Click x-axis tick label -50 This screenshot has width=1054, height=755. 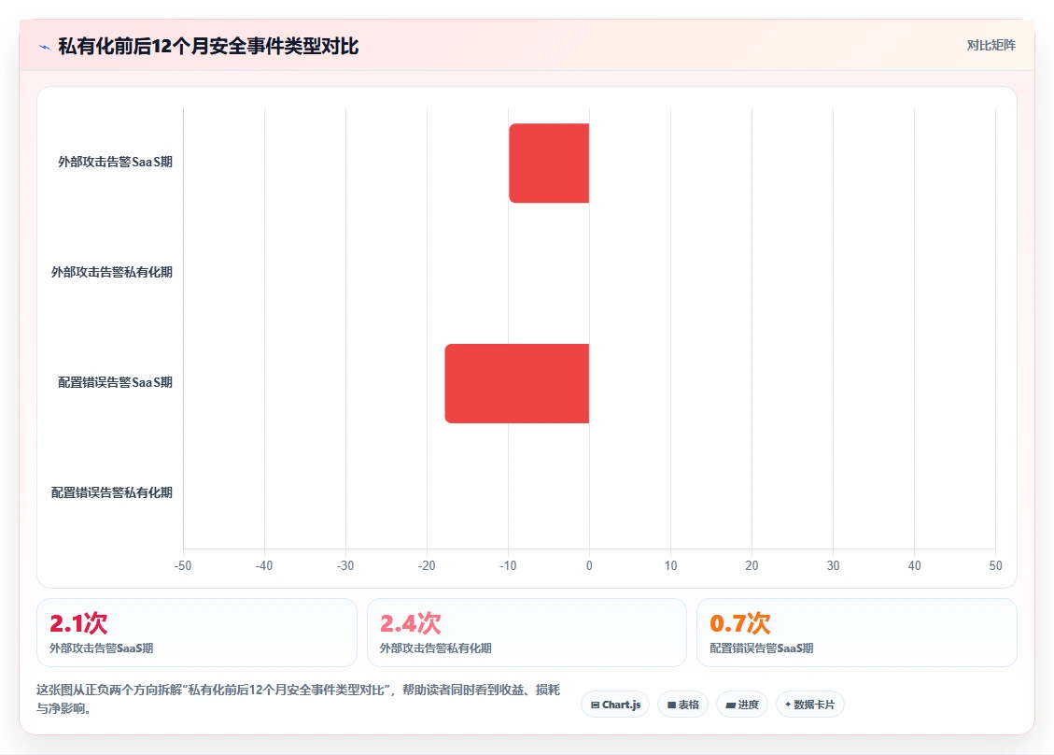183,566
